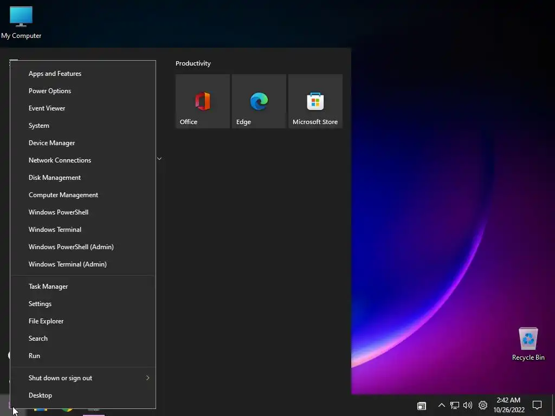
Task: Open Windows PowerShell (Admin)
Action: pos(83,247)
